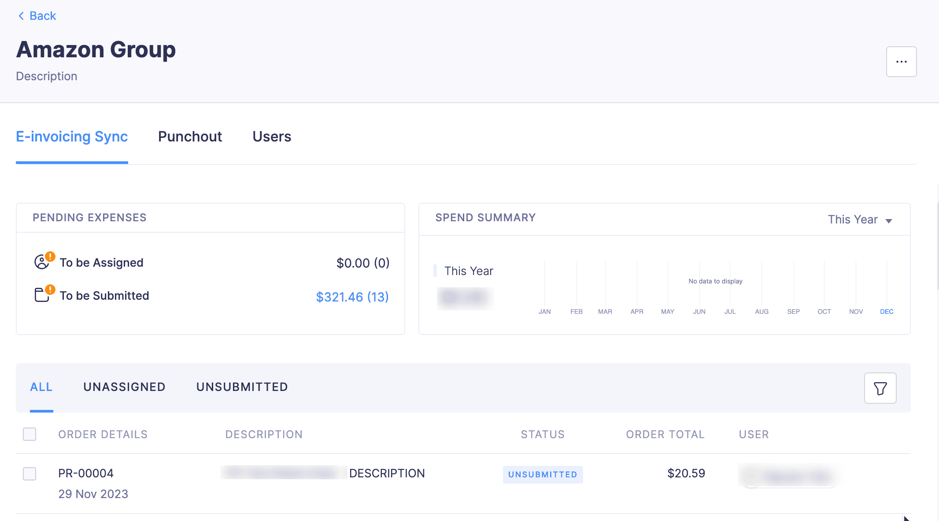939x521 pixels.
Task: Select the UNASSIGNED filter tab
Action: pos(124,387)
